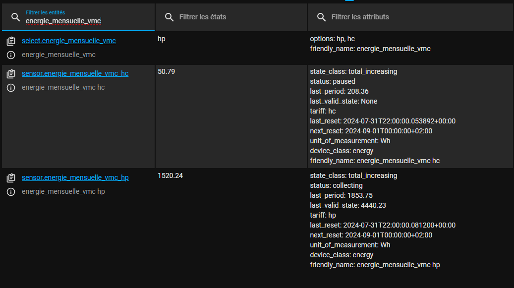Focus the Filtrer les entités field

click(84, 20)
